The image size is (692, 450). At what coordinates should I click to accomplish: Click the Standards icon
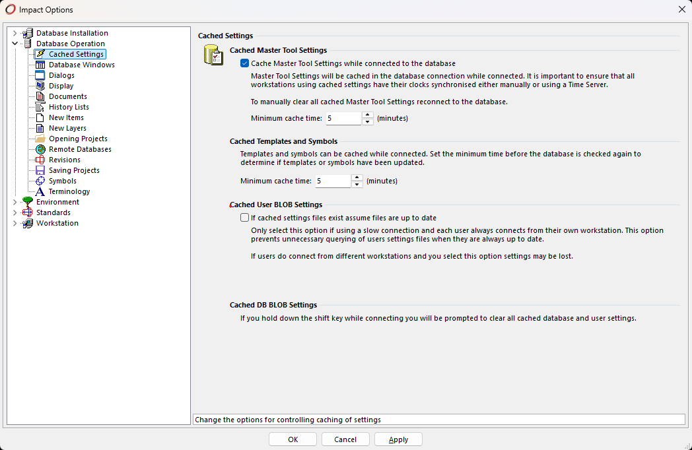[x=28, y=212]
